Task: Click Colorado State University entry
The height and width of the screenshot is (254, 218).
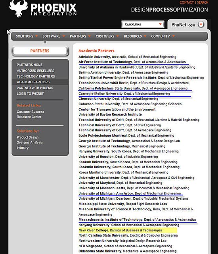Action: 130,104
